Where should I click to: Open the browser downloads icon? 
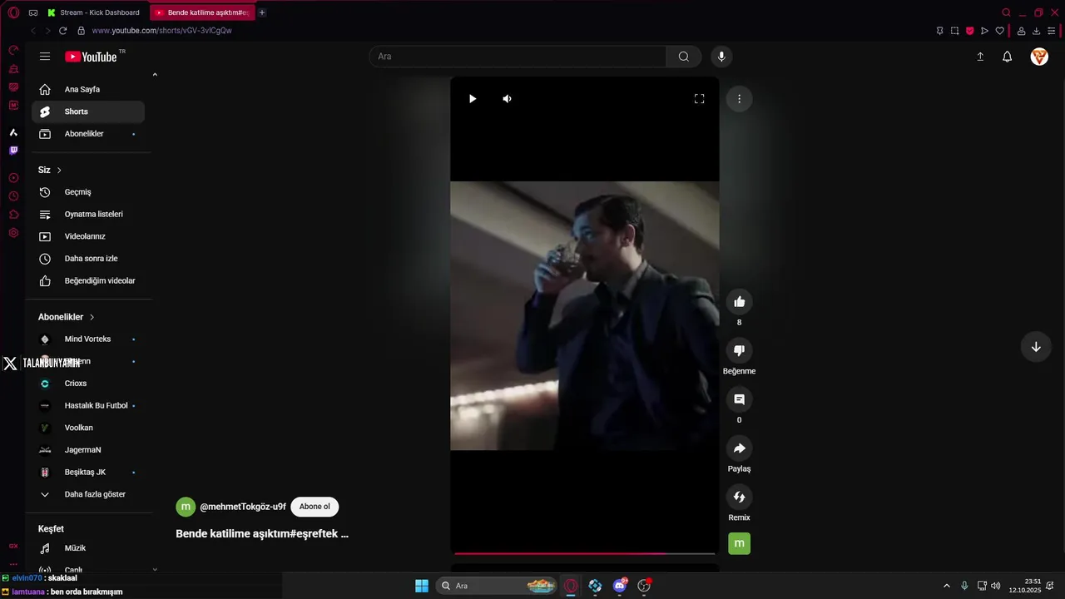[x=1036, y=31]
